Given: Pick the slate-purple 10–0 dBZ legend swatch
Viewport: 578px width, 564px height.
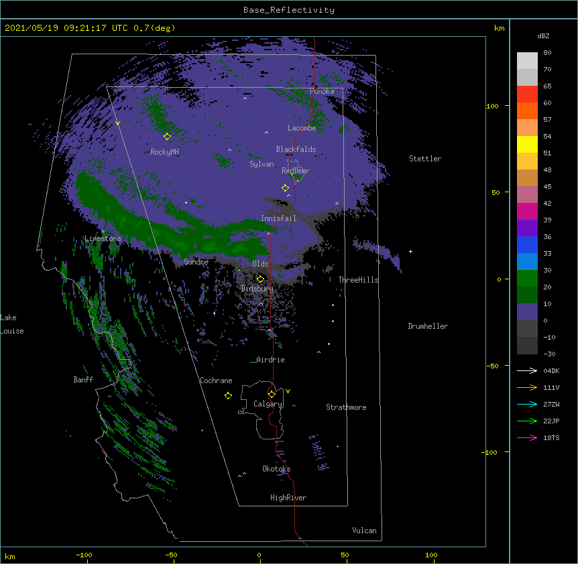Looking at the screenshot, I should [x=527, y=312].
